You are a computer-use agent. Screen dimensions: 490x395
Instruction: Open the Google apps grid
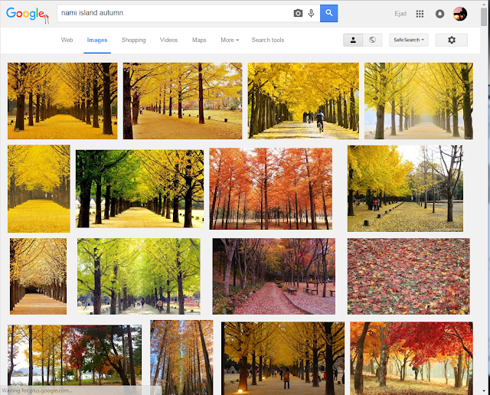pyautogui.click(x=420, y=14)
